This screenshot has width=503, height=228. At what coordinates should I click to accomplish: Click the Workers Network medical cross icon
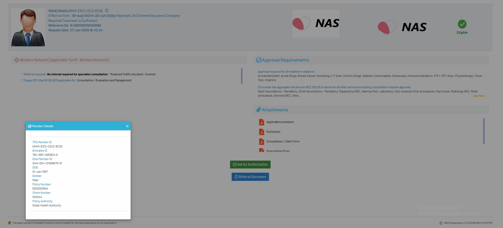(x=17, y=60)
